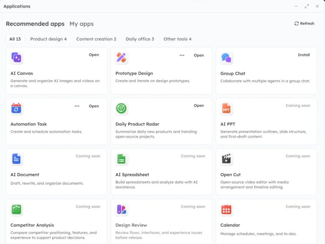Viewport: 325px width, 244px height.
Task: Filter by Daily office 3
Action: point(140,39)
